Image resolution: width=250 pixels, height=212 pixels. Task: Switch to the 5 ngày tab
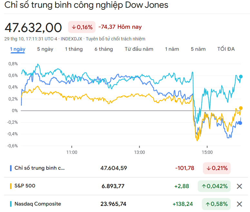[x=45, y=49]
